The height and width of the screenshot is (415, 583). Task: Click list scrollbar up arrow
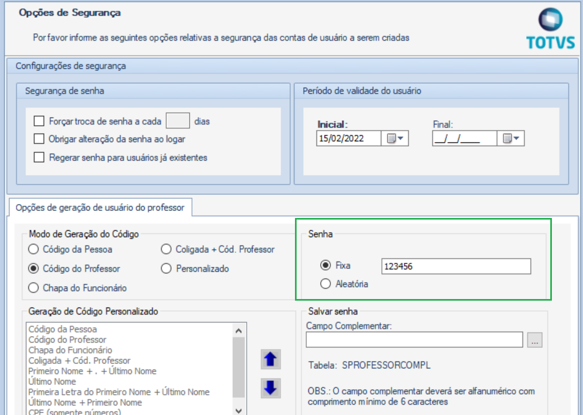tap(239, 331)
